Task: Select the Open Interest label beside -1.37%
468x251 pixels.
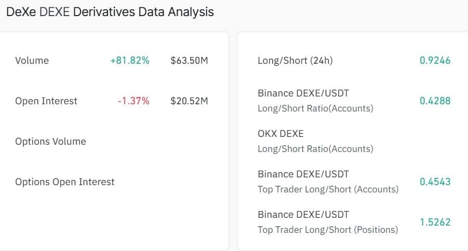Action: (46, 101)
